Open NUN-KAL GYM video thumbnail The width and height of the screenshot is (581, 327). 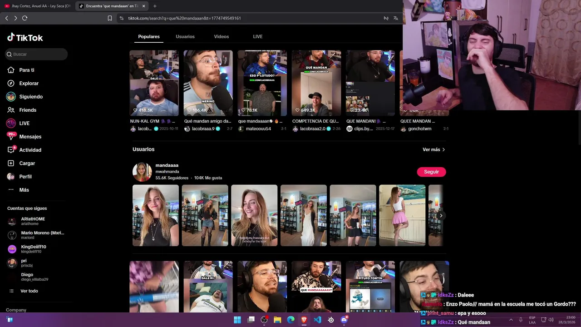point(154,83)
